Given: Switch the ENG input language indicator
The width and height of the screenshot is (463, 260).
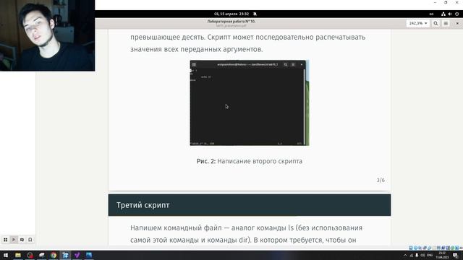Looking at the screenshot, I should pos(430,255).
